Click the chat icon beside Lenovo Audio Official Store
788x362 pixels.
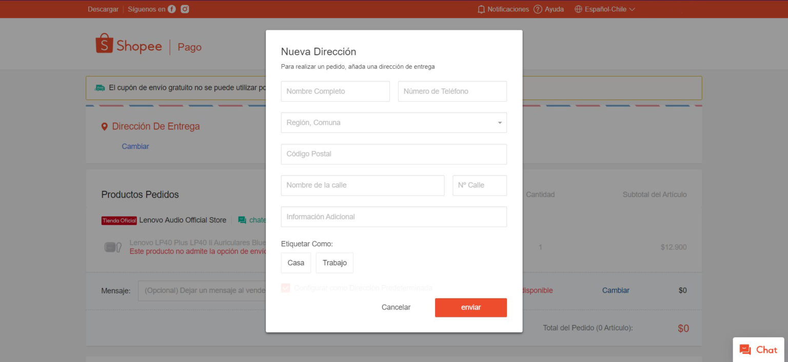click(242, 220)
